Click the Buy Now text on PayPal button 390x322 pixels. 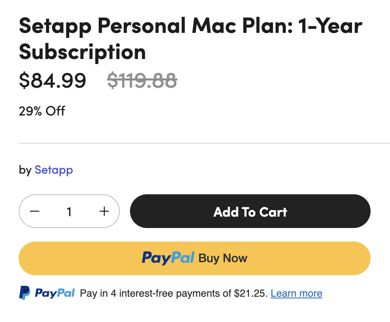coord(223,258)
